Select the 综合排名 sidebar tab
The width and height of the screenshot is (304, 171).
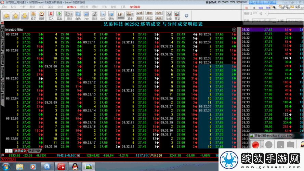point(2,86)
